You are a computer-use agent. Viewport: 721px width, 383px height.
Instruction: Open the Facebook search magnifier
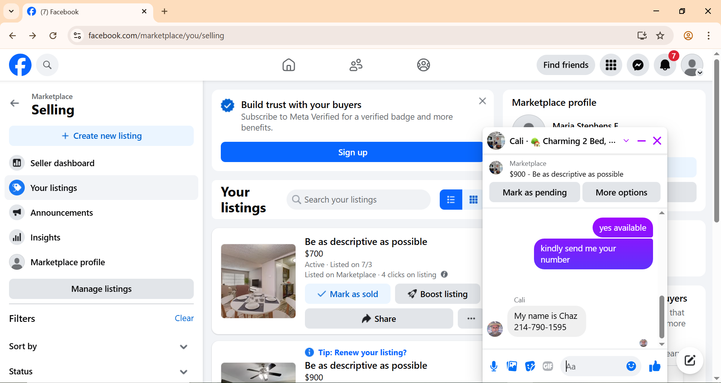47,65
